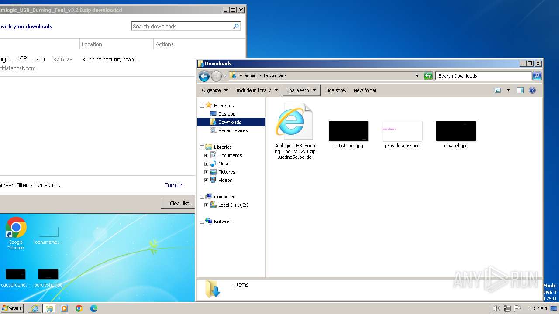Click the Actions column header
This screenshot has height=314, width=559.
(x=164, y=44)
